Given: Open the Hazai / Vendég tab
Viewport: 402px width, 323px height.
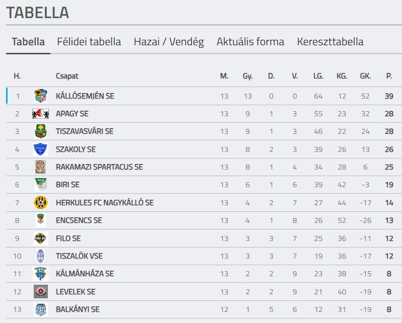Looking at the screenshot, I should [169, 42].
